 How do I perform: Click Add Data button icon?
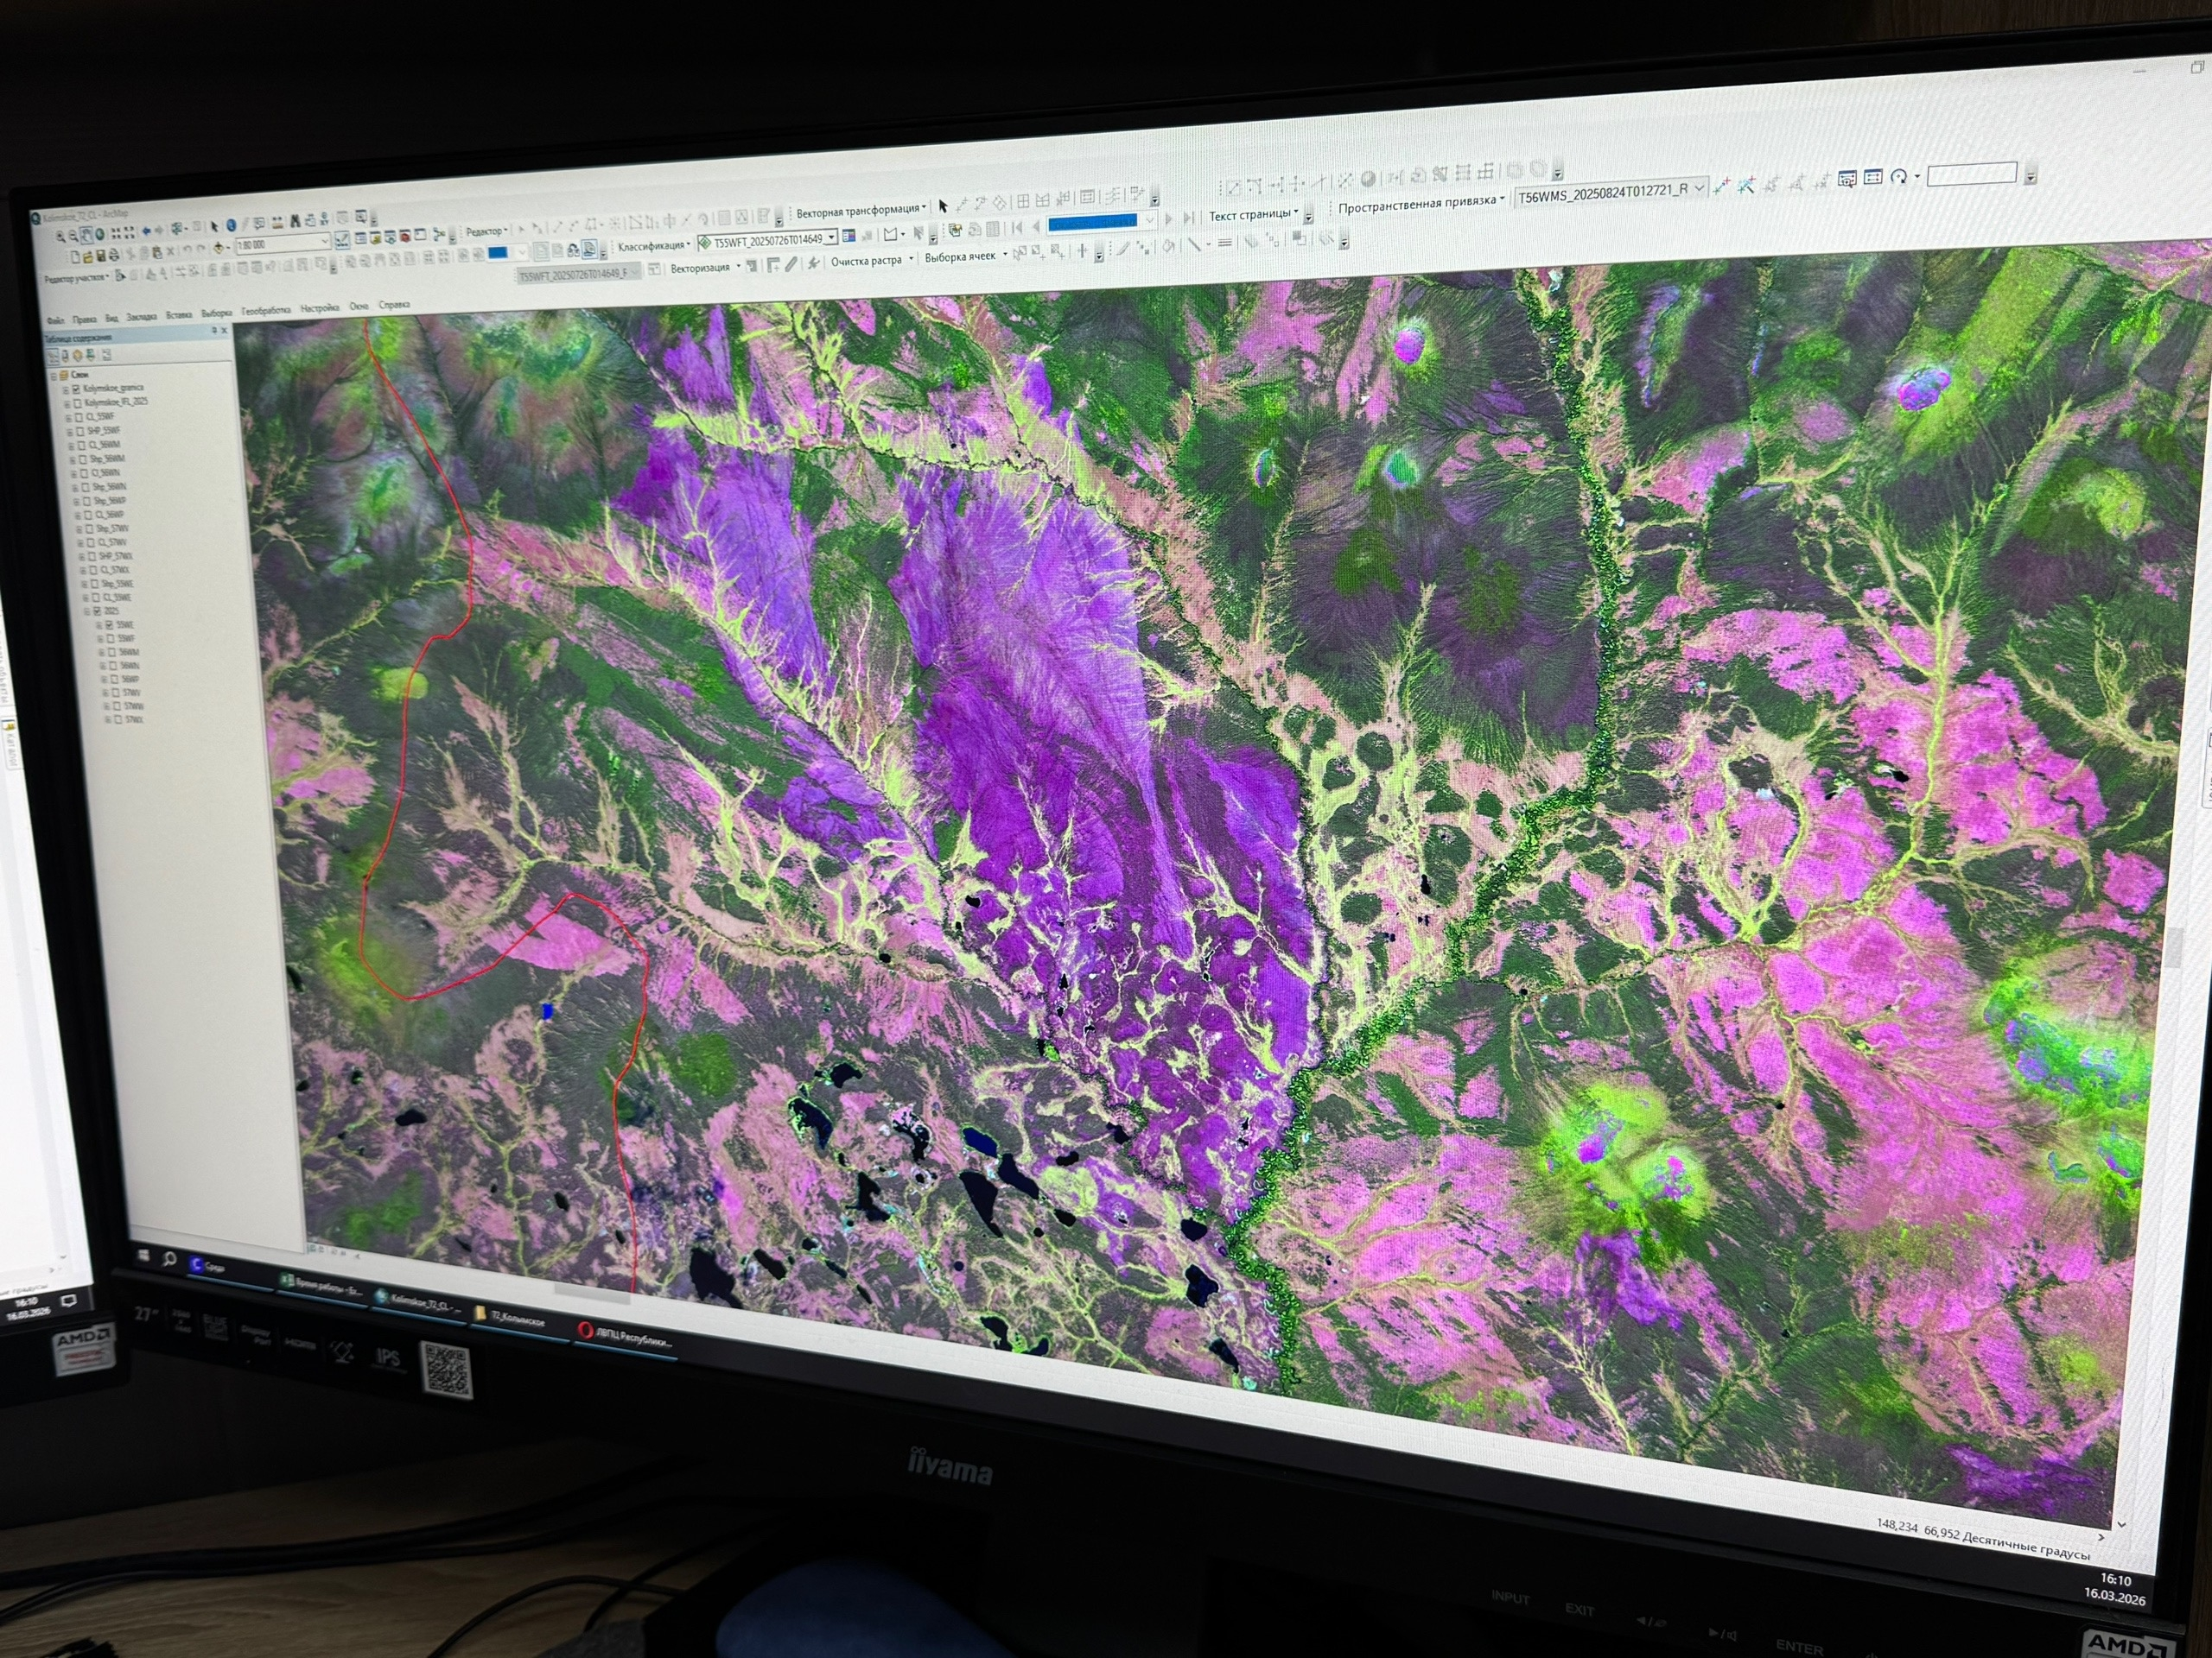(219, 248)
